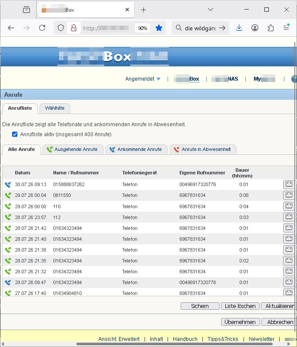Click the 'Eigene Rufnummer' column header
297x347 pixels.
(x=202, y=173)
